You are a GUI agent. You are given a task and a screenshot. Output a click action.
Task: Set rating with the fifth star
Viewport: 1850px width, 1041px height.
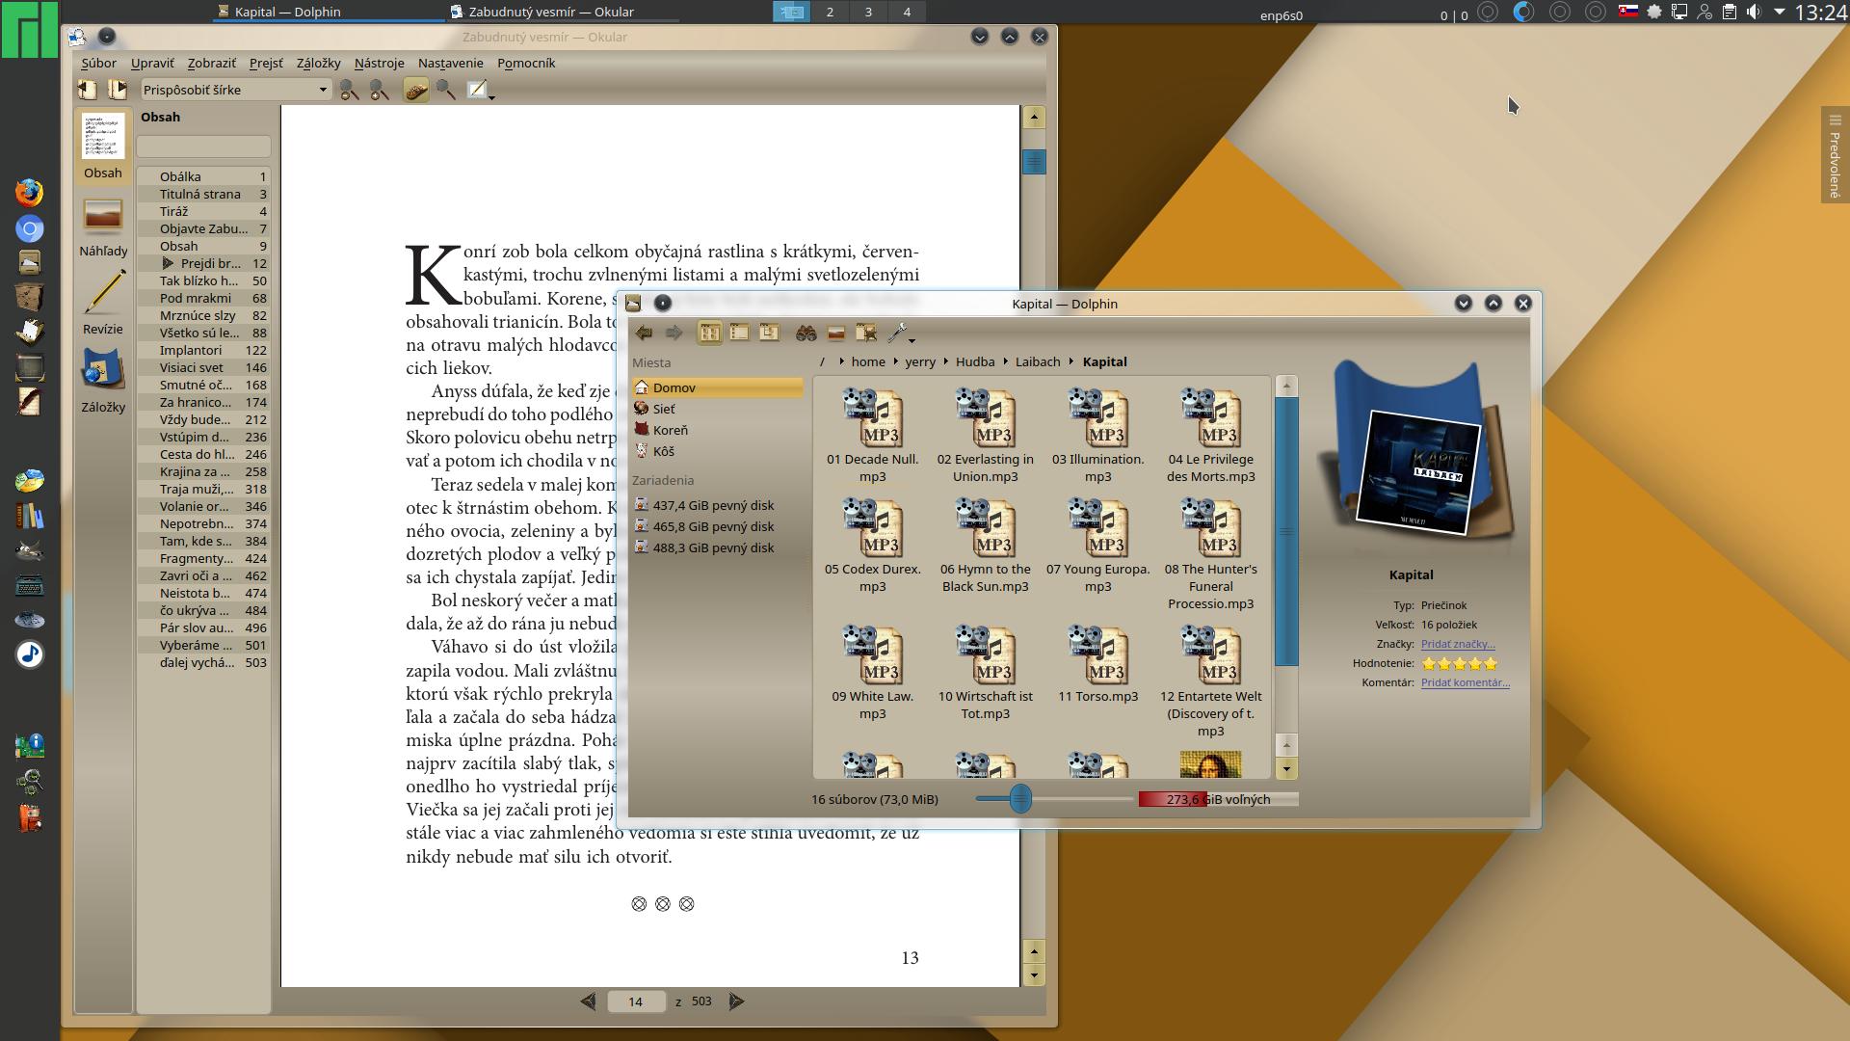tap(1491, 663)
